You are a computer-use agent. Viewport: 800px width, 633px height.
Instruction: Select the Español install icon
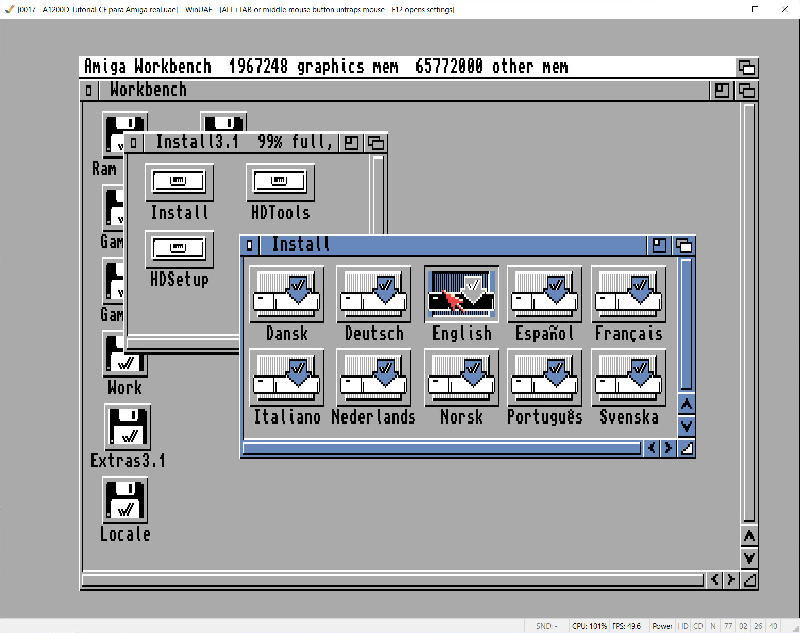tap(544, 295)
